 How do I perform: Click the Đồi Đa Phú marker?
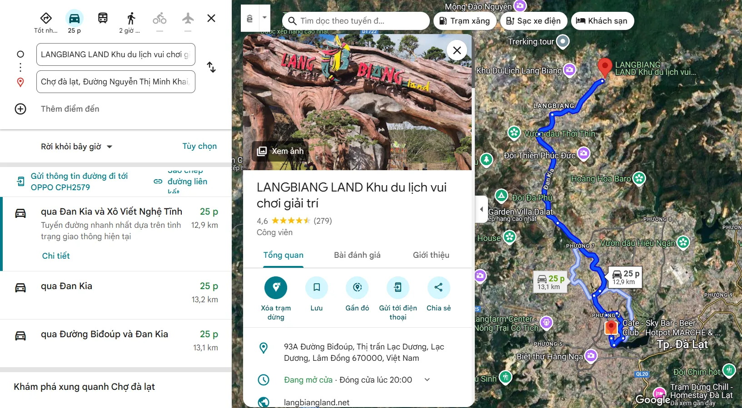[x=501, y=196]
